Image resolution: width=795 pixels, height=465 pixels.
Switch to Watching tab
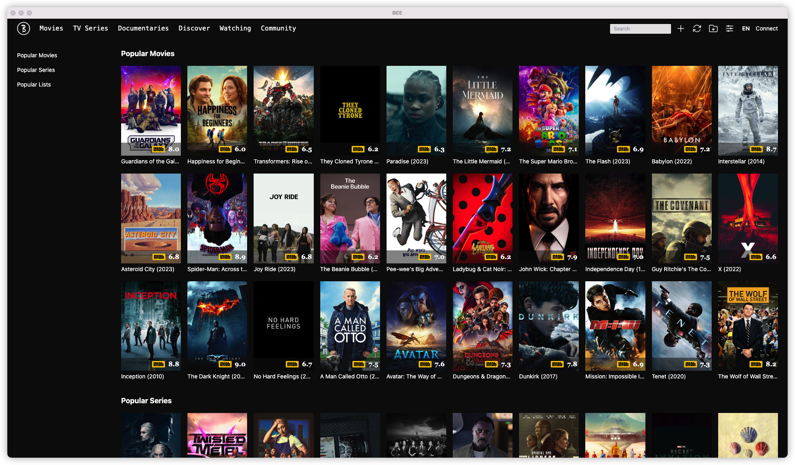[235, 28]
